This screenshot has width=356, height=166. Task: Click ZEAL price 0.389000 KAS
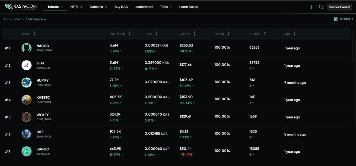157,63
